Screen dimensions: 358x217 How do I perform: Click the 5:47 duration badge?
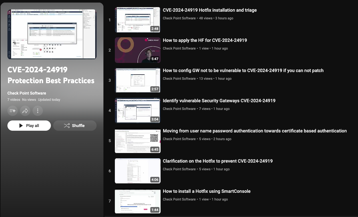pos(155,59)
